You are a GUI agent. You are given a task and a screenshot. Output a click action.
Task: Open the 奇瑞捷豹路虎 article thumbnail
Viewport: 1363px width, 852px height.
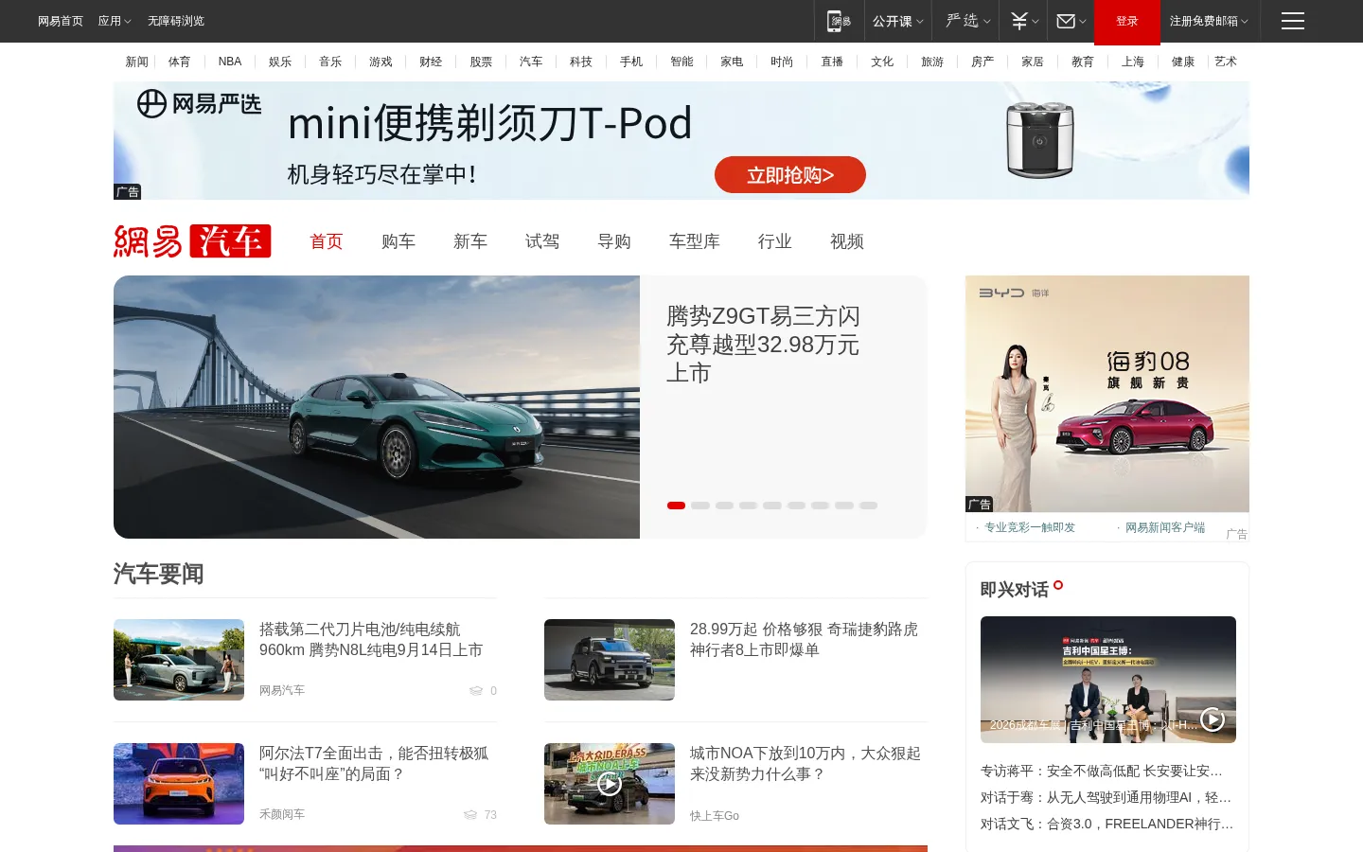tap(610, 660)
